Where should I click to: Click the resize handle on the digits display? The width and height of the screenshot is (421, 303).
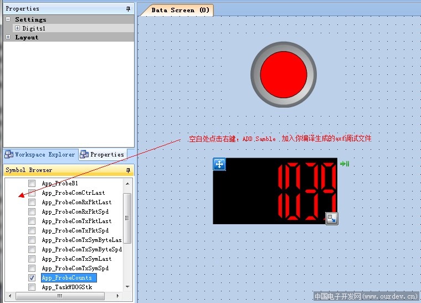click(332, 218)
